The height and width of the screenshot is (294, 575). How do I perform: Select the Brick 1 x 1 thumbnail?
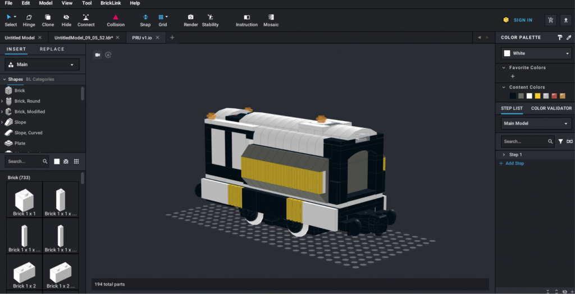tap(24, 201)
